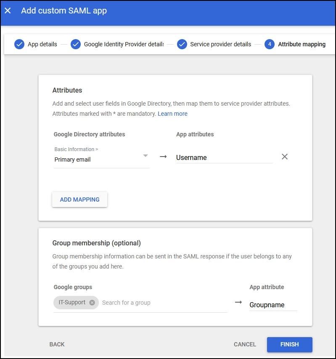Open the Primary email attribute dropdown
Screen dimensions: 336x359
click(101, 157)
